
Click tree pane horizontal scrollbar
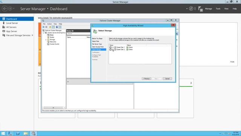[x=54, y=108]
